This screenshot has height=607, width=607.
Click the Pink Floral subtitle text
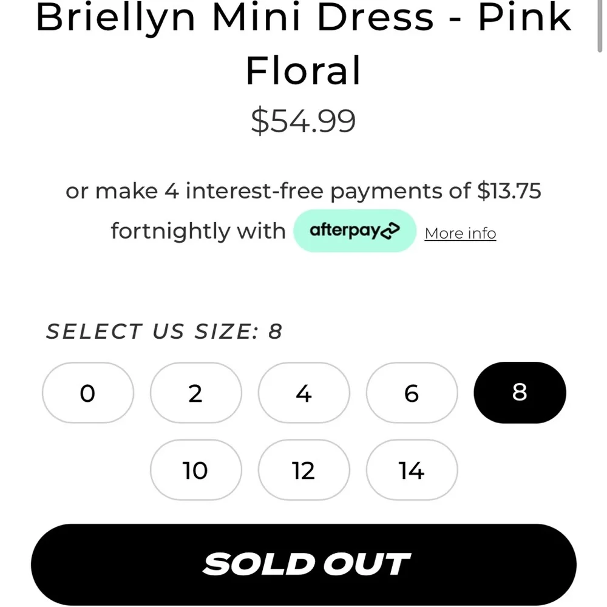(303, 70)
